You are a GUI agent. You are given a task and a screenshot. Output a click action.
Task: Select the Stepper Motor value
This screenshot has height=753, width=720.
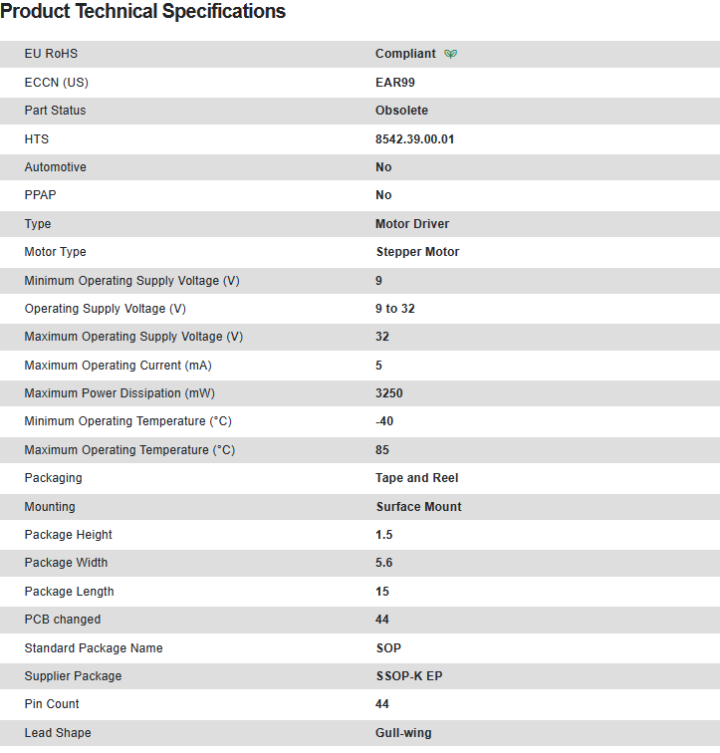[417, 252]
